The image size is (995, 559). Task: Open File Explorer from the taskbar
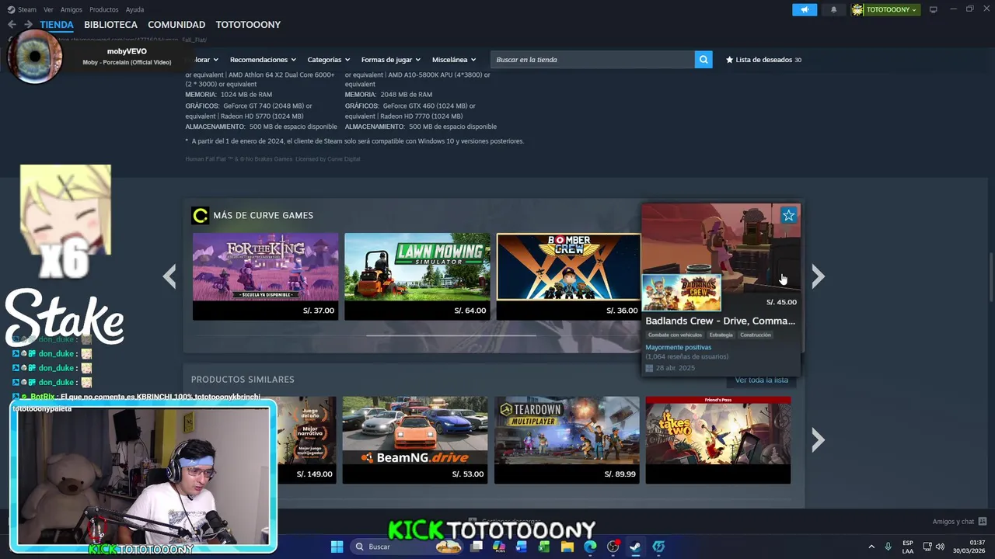567,547
